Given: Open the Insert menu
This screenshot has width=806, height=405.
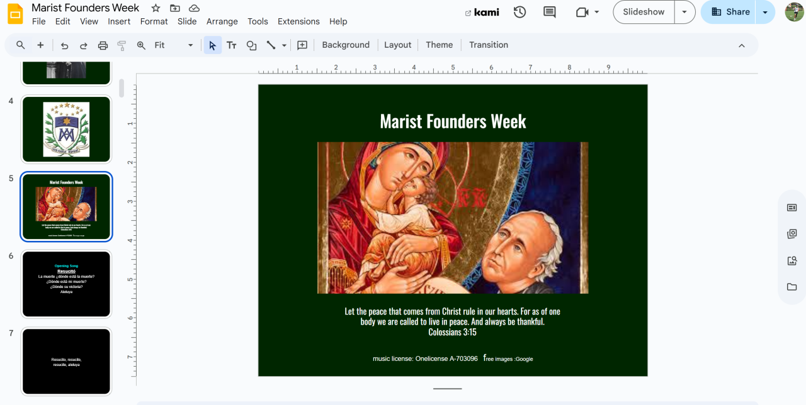Looking at the screenshot, I should 119,21.
